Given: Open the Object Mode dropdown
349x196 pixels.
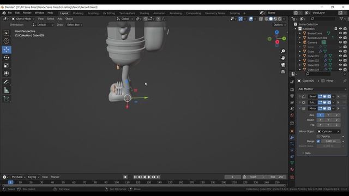Looking at the screenshot, I should click(23, 19).
